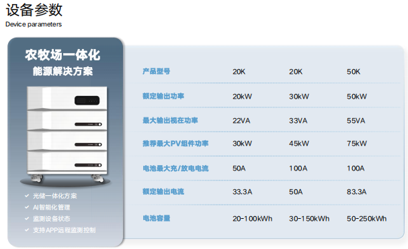This screenshot has height=249, width=408.
Task: Select the 设备参数 heading
Action: click(x=34, y=10)
